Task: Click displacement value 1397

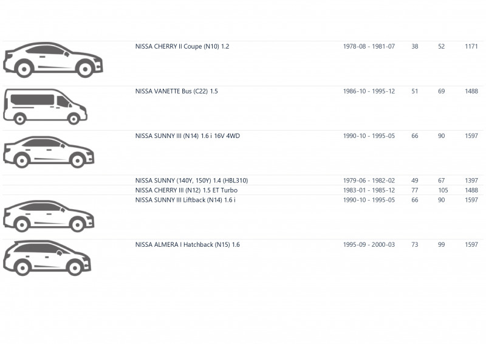Action: click(x=471, y=181)
